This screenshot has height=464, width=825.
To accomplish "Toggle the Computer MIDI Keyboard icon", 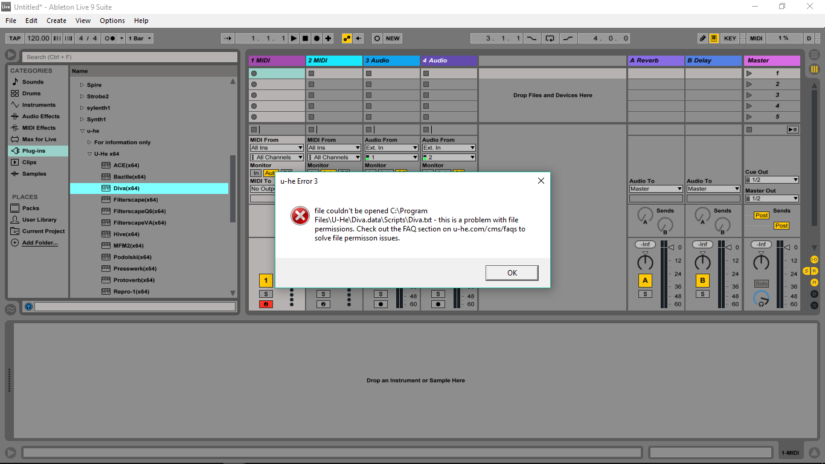I will (x=714, y=38).
